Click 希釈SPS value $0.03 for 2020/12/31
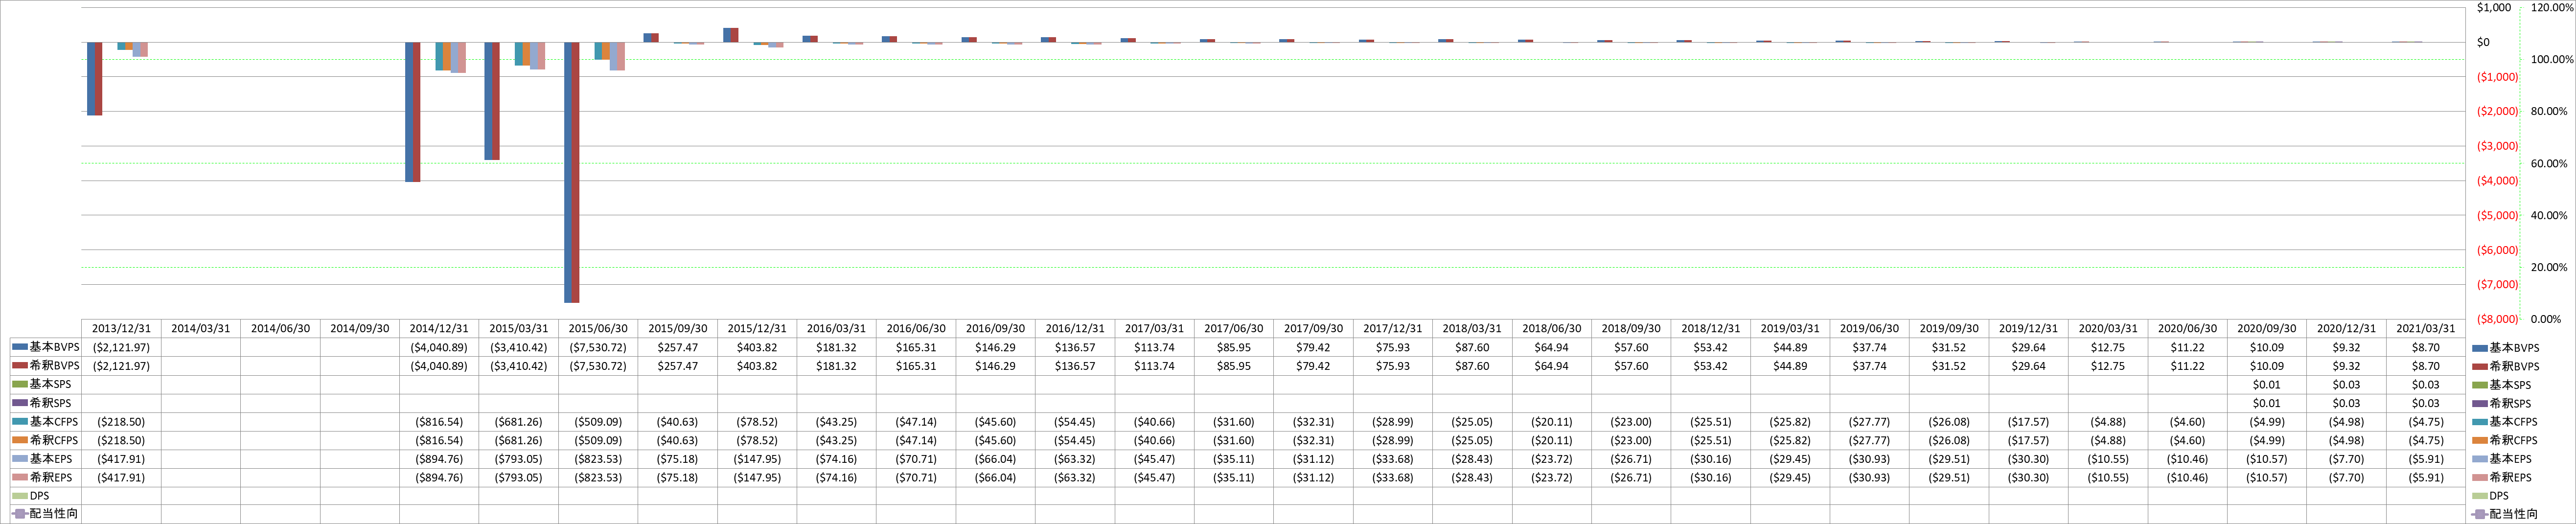This screenshot has height=524, width=2576. pyautogui.click(x=2346, y=403)
